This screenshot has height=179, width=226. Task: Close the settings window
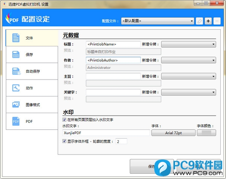(x=217, y=3)
